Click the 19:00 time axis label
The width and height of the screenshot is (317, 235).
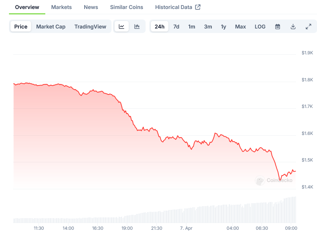click(127, 228)
